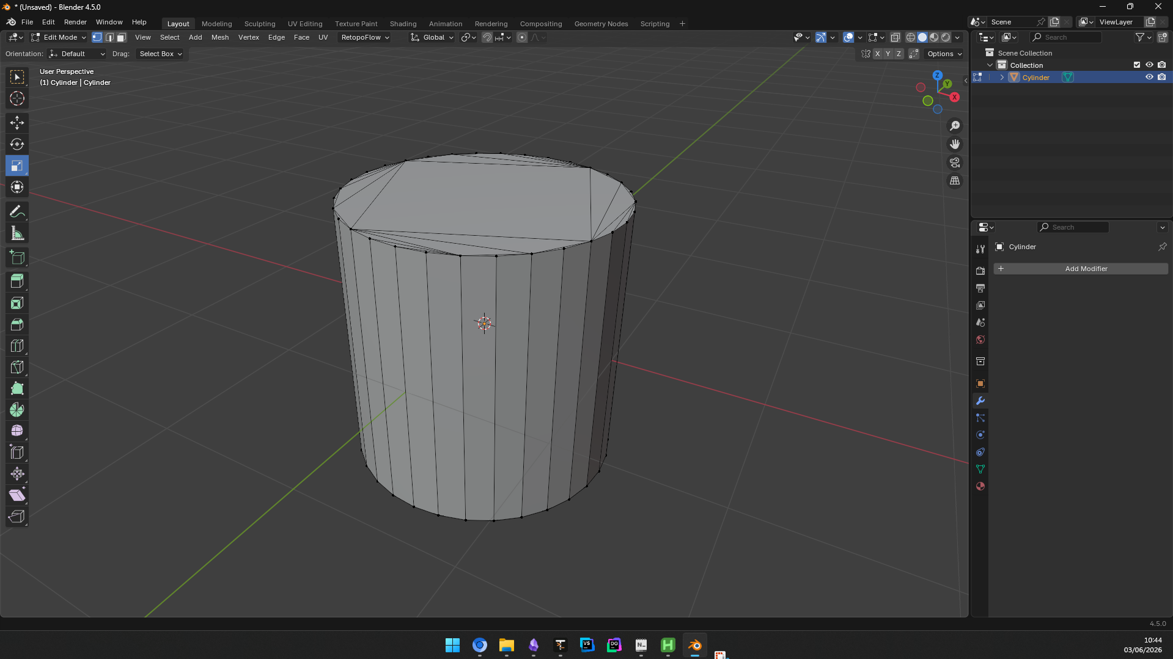Open the Mesh menu
The width and height of the screenshot is (1173, 659).
(220, 37)
